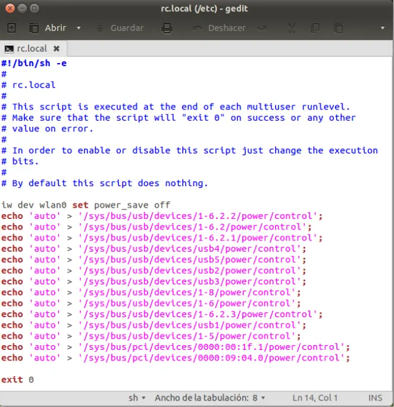Image resolution: width=394 pixels, height=407 pixels.
Task: Click the new document icon in toolbar
Action: pos(12,28)
